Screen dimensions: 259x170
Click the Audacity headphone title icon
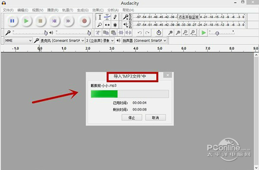click(3, 3)
